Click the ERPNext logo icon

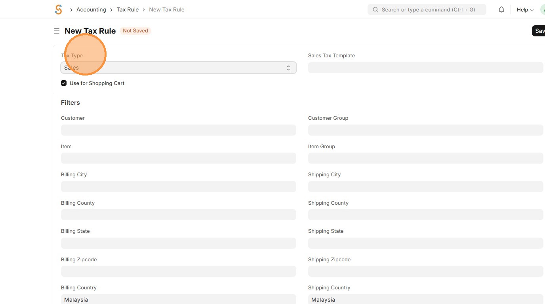coord(59,9)
